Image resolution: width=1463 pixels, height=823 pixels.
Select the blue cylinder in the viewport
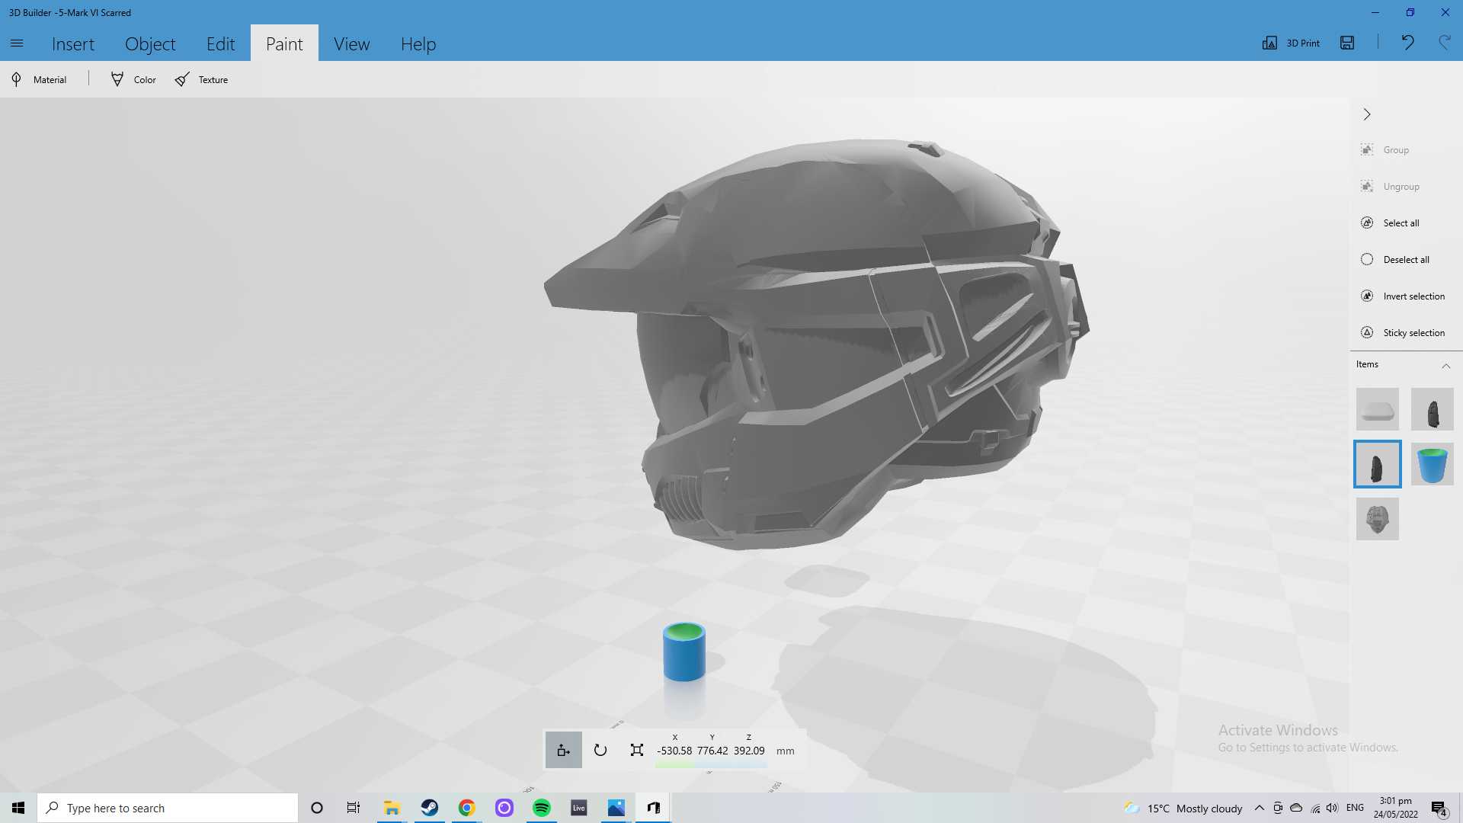tap(683, 652)
